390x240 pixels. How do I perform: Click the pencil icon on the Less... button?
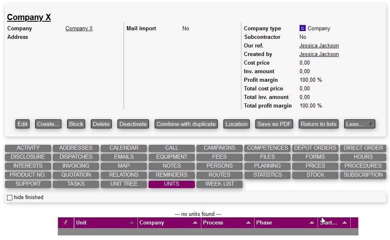[370, 124]
